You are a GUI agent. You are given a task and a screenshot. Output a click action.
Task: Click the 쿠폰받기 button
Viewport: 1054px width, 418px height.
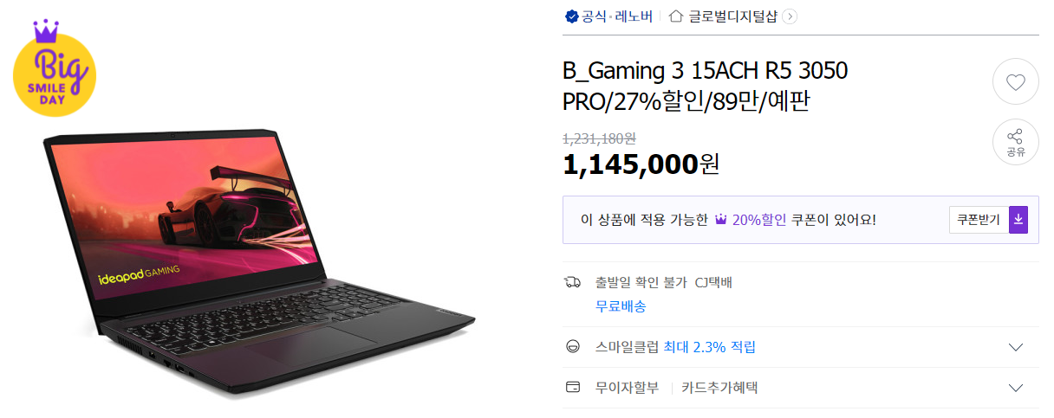click(x=979, y=220)
